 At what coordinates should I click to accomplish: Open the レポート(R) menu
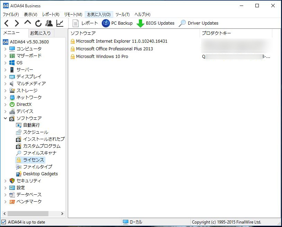pos(51,15)
